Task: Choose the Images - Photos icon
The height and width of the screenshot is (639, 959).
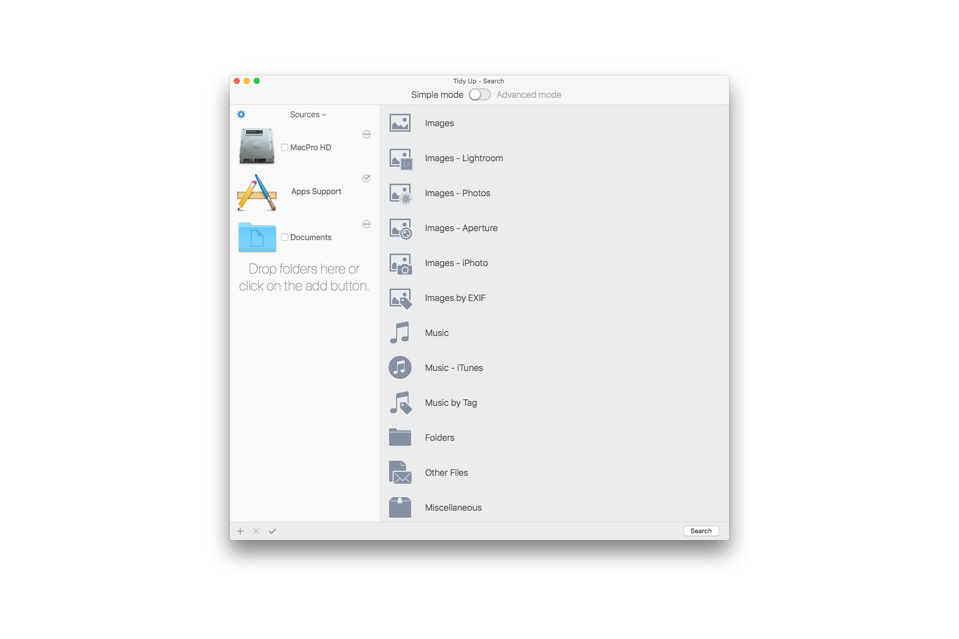Action: [x=401, y=194]
